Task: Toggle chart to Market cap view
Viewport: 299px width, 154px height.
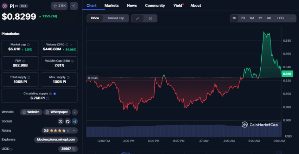Action: (x=116, y=18)
